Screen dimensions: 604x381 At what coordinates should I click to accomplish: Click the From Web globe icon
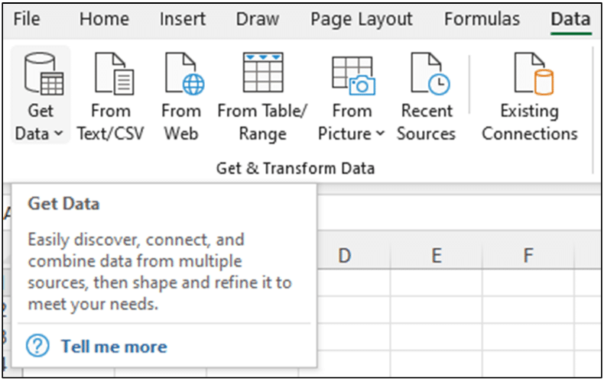tap(185, 74)
